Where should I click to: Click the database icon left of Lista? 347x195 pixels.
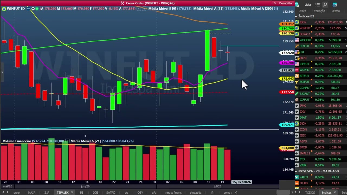click(x=297, y=5)
